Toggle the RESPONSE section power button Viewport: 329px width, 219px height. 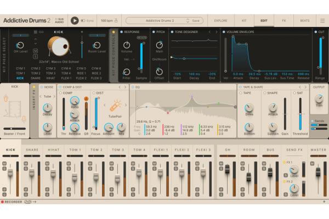point(122,32)
